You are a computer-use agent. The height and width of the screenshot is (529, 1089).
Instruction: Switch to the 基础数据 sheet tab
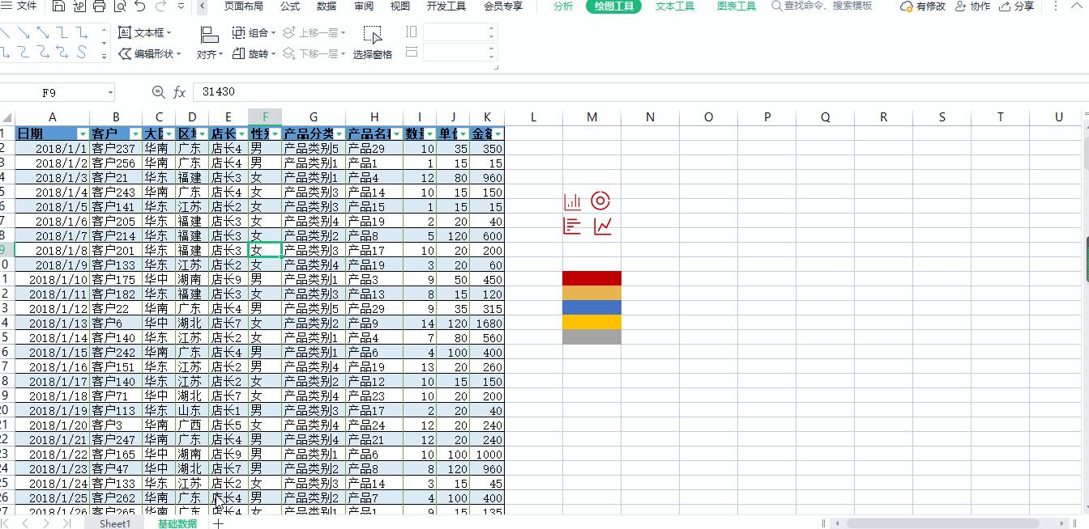tap(177, 523)
